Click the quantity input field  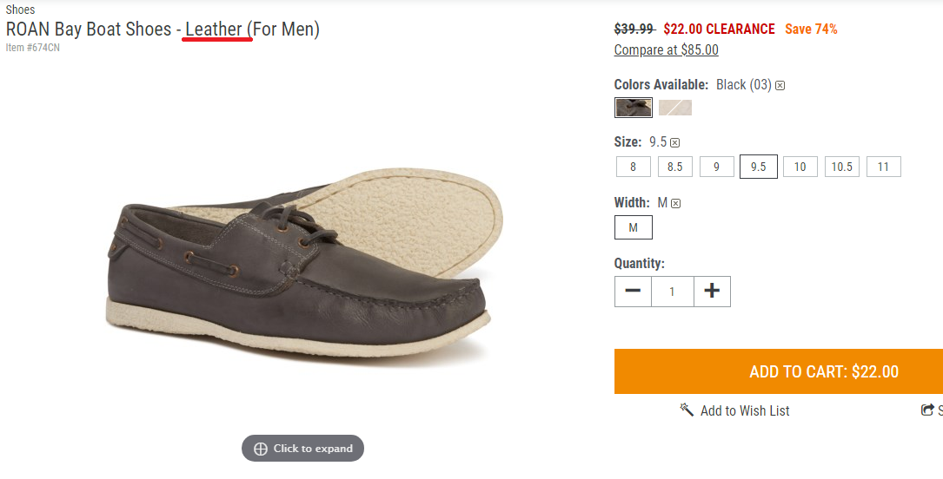[x=673, y=291]
